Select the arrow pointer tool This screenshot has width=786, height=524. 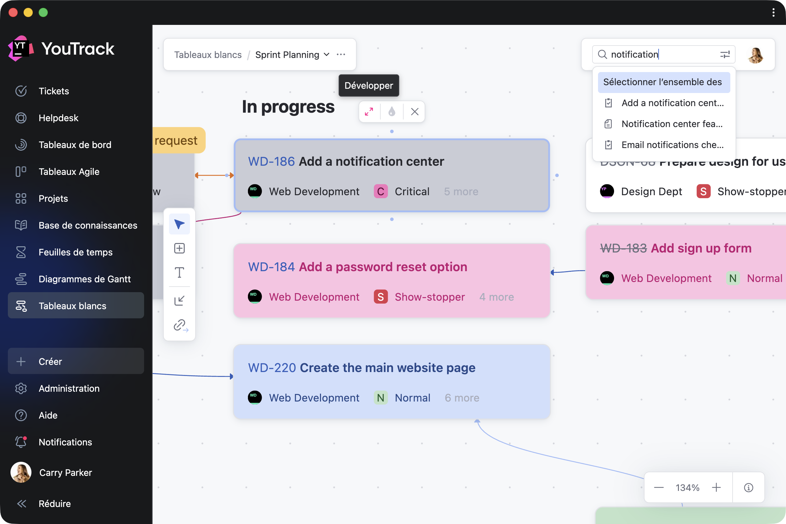tap(179, 224)
